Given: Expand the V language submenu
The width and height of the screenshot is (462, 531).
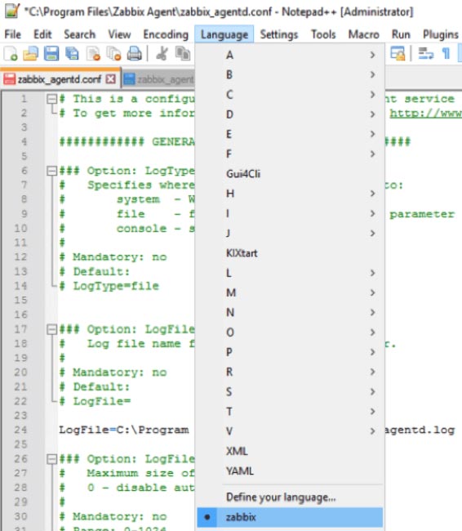Looking at the screenshot, I should pos(290,431).
